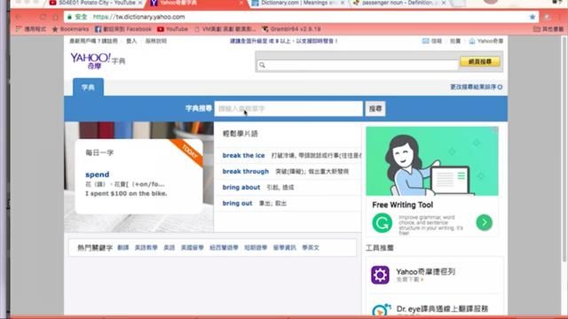
Task: Reload the page with the refresh icon
Action: click(43, 17)
